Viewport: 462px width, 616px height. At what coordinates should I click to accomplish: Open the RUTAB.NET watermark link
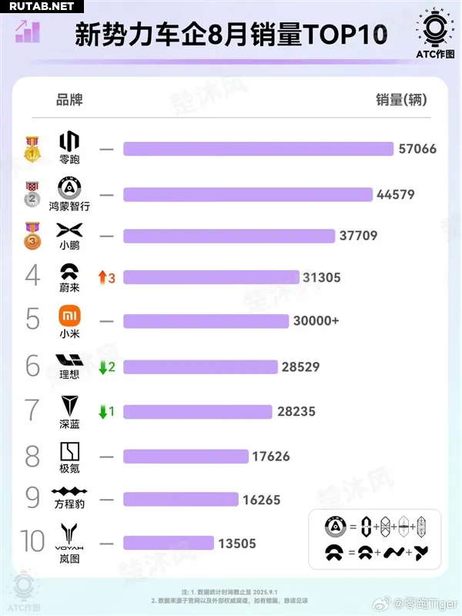coord(42,6)
